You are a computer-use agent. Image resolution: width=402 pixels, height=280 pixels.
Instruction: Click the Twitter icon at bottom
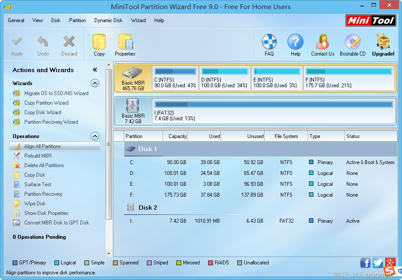point(378,263)
